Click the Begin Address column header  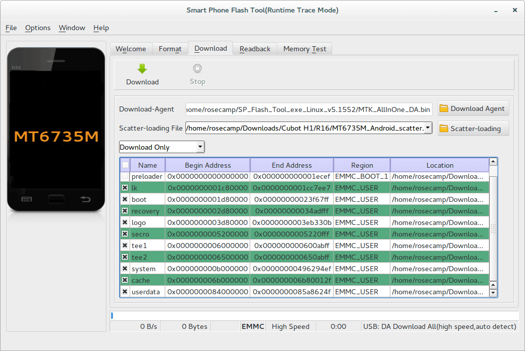[207, 165]
